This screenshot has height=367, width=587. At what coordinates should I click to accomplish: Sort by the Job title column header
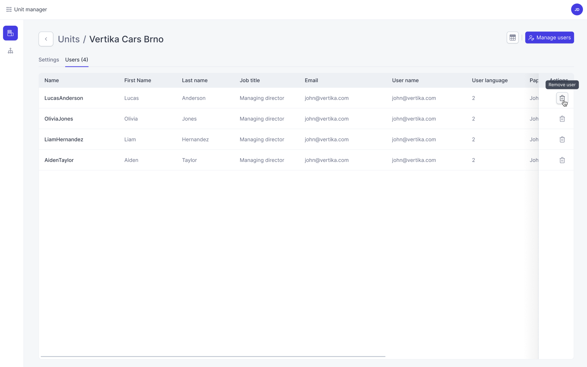pos(250,80)
